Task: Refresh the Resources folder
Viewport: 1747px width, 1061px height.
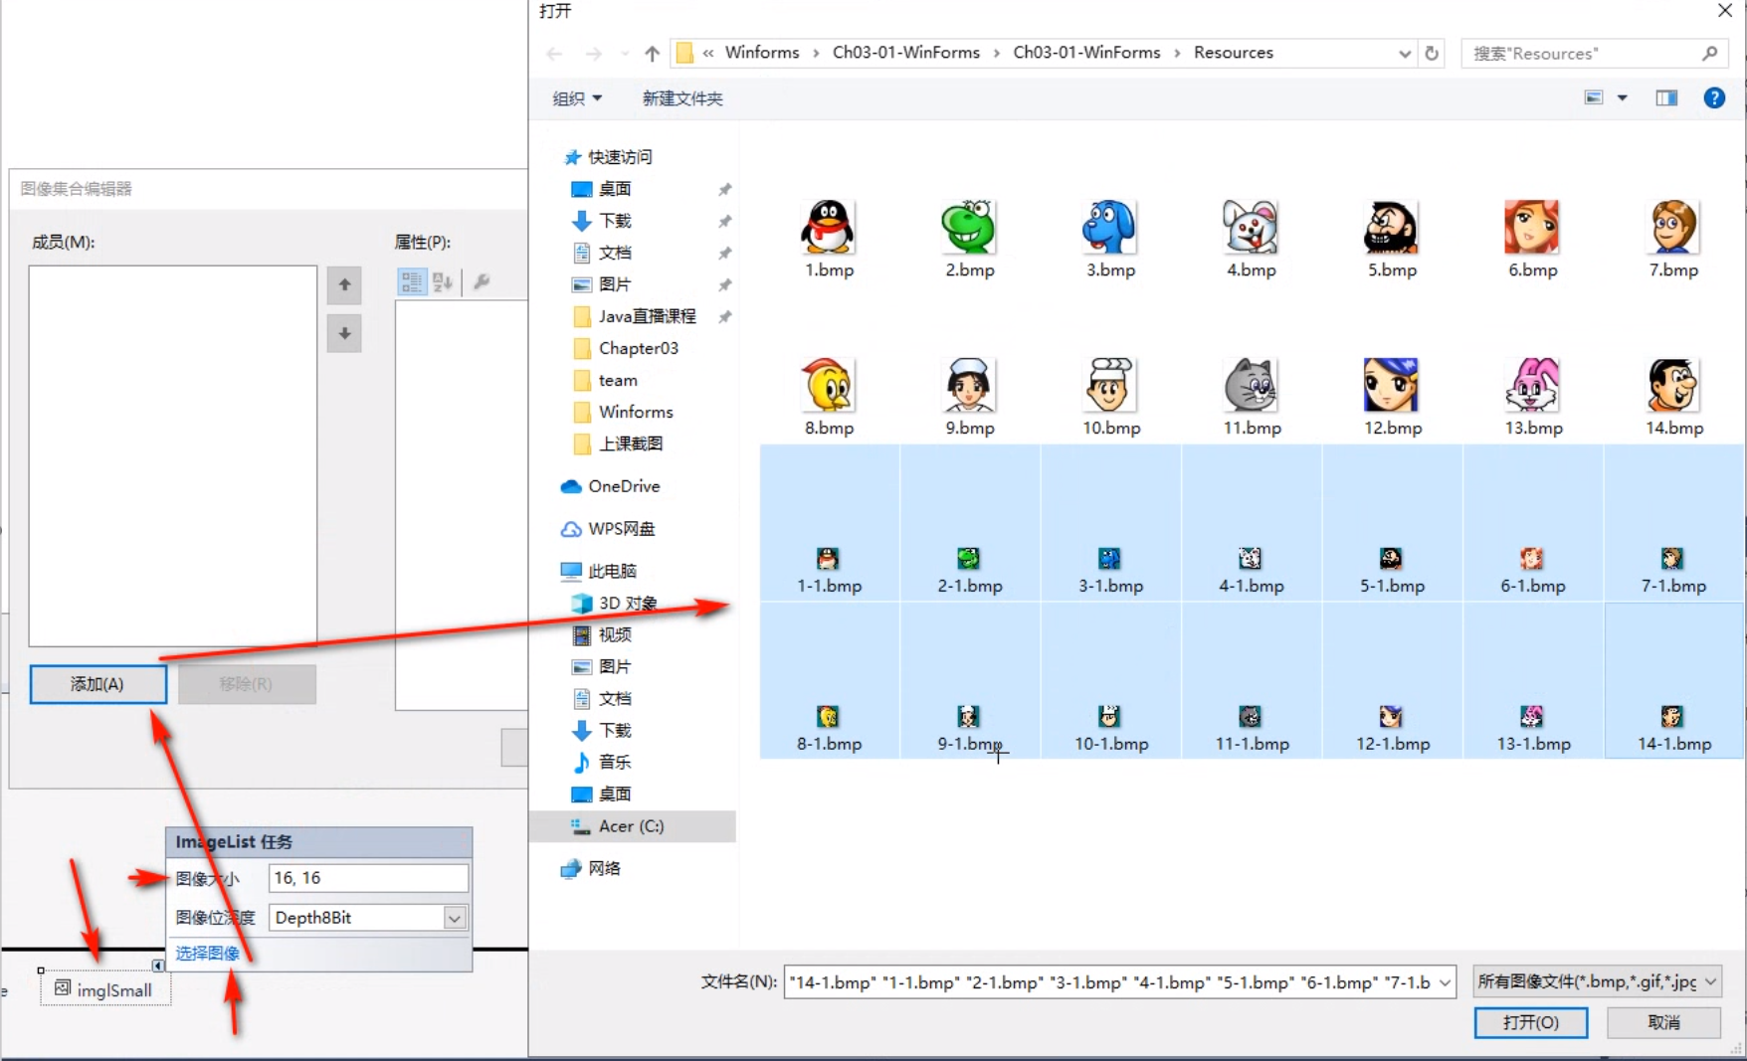Action: (1431, 53)
